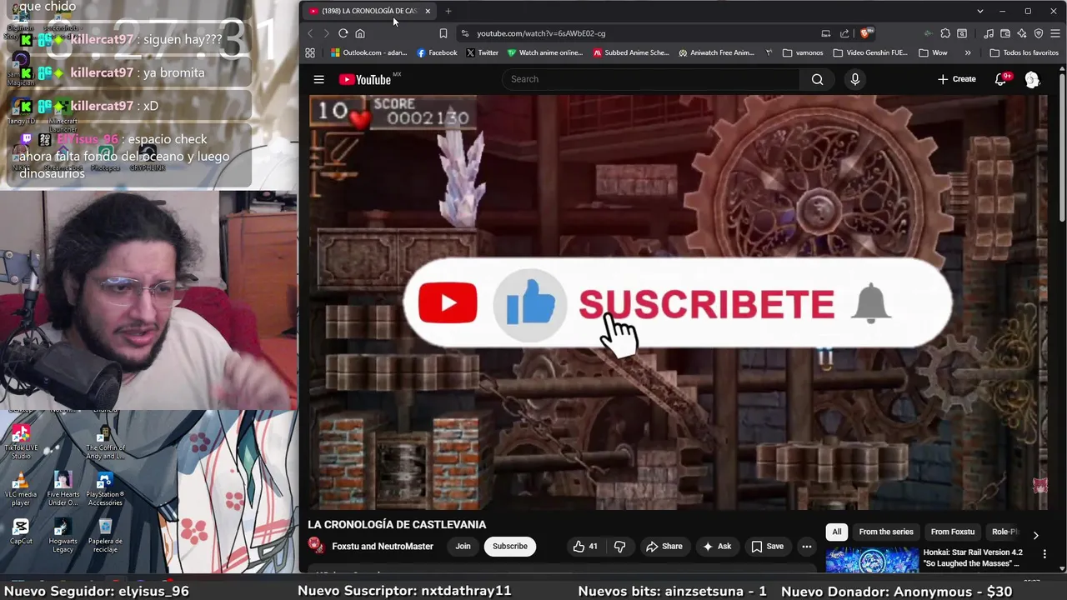Like the Castlevania video
Viewport: 1067px width, 600px height.
coord(584,547)
